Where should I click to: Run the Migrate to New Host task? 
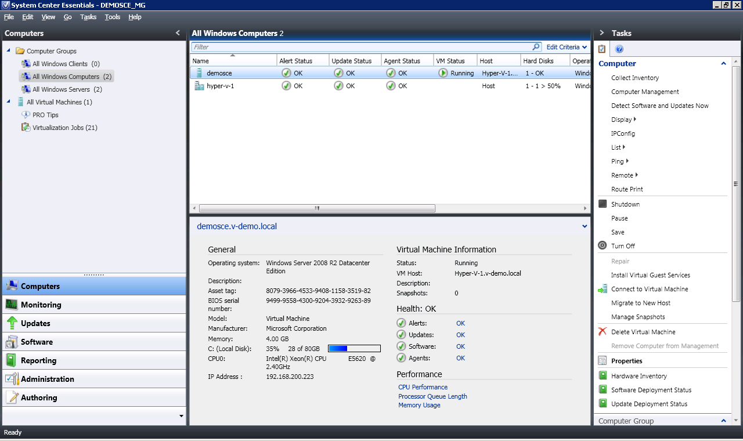tap(641, 303)
